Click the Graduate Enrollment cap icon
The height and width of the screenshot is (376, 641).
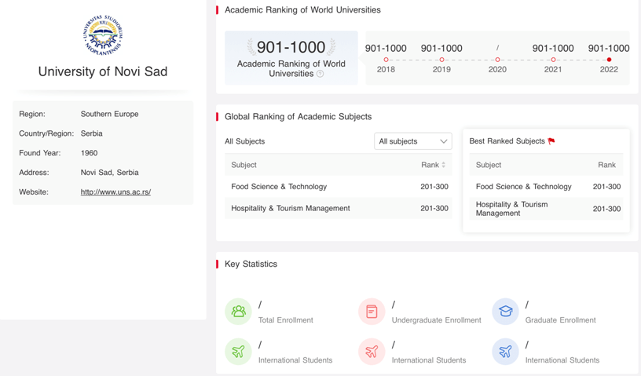pos(505,312)
